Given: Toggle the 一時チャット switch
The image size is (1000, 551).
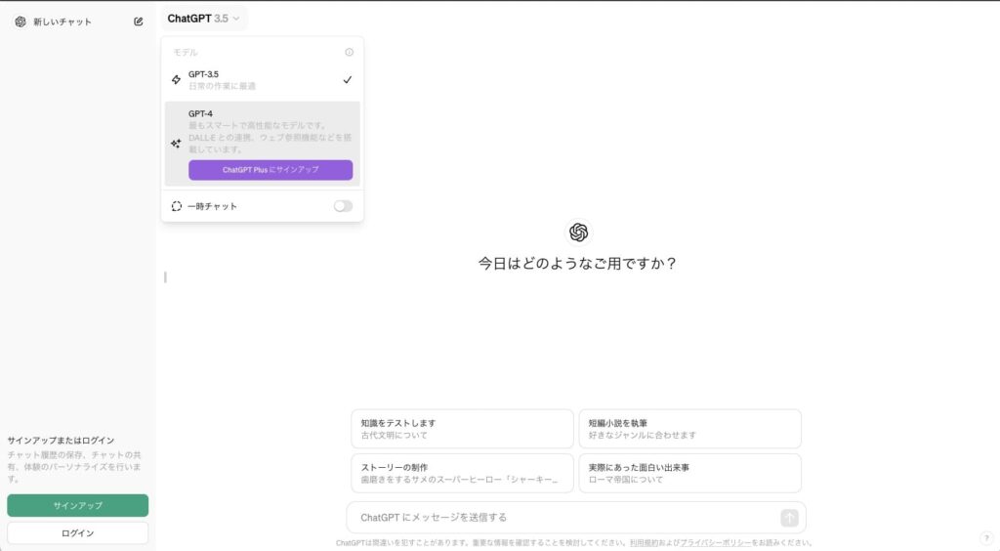Looking at the screenshot, I should pos(343,206).
